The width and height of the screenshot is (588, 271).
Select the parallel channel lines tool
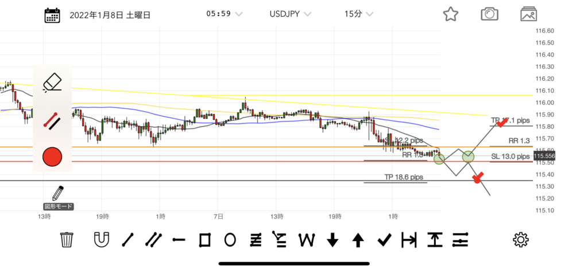153,239
